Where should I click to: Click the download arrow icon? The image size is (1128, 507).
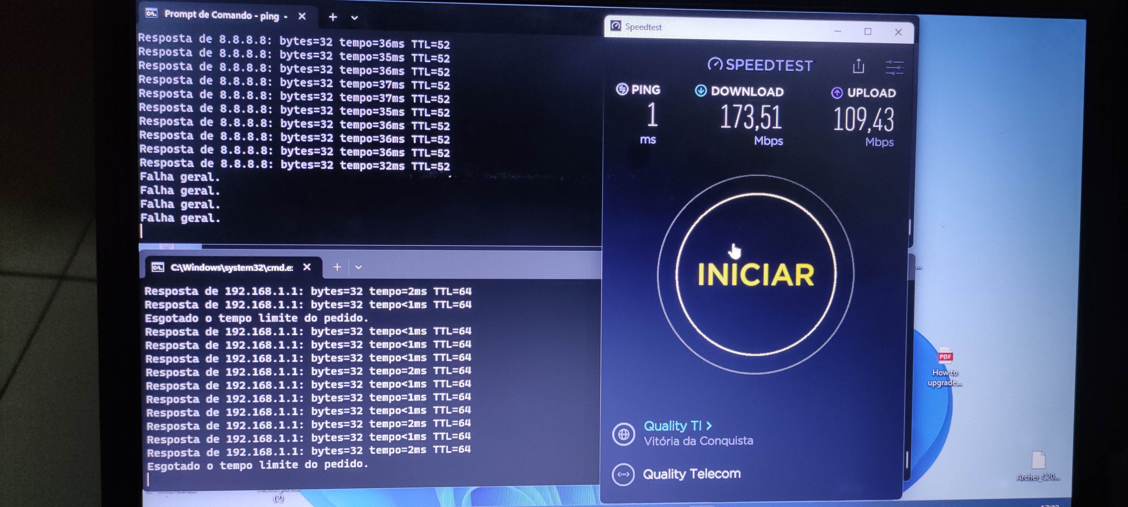701,91
